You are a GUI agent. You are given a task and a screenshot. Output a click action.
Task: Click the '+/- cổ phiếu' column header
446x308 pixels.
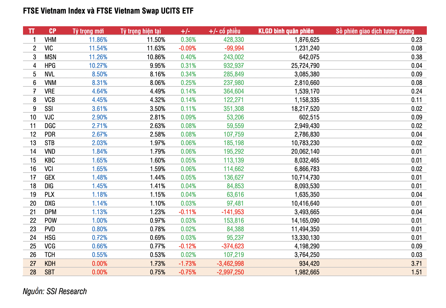click(224, 31)
